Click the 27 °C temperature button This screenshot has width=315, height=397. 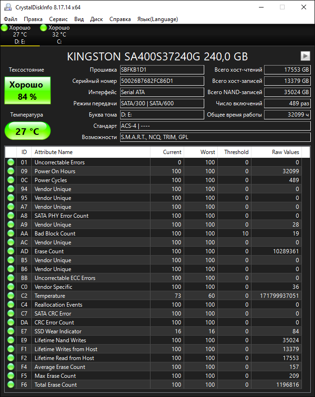(28, 131)
